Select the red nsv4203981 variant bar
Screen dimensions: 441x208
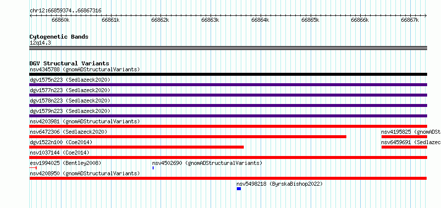coord(228,126)
